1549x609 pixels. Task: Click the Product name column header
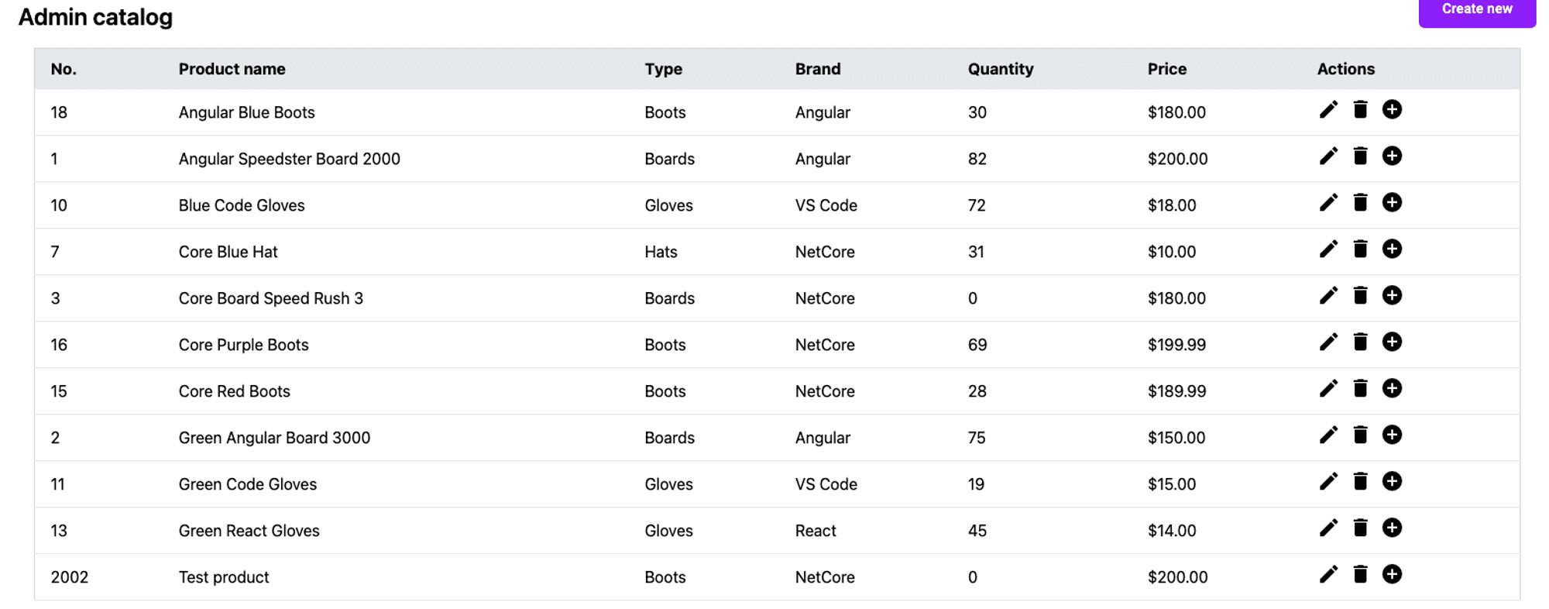coord(232,69)
